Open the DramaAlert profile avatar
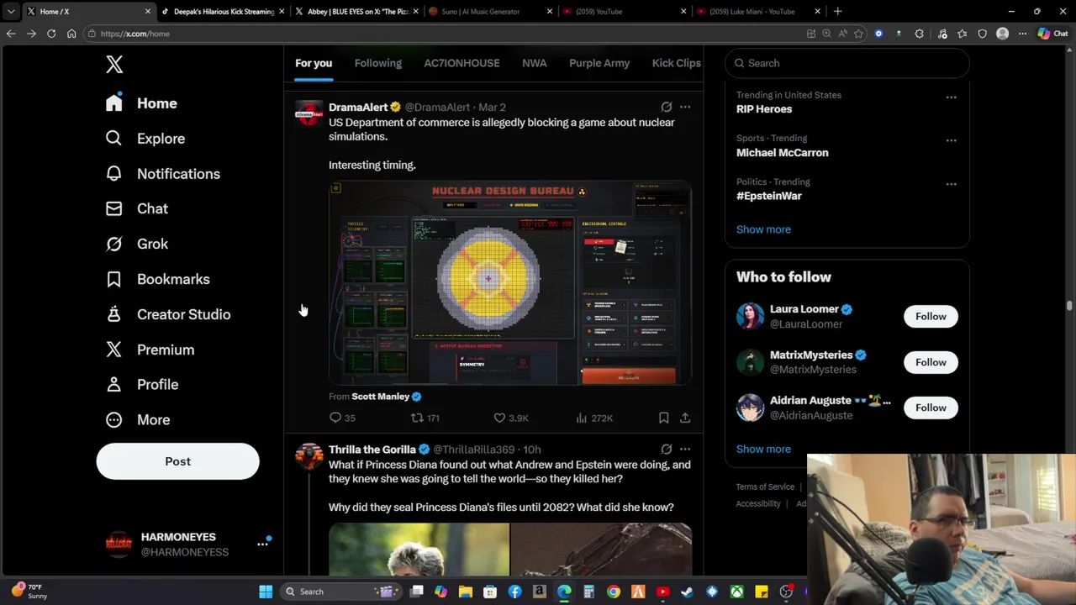 click(x=309, y=113)
